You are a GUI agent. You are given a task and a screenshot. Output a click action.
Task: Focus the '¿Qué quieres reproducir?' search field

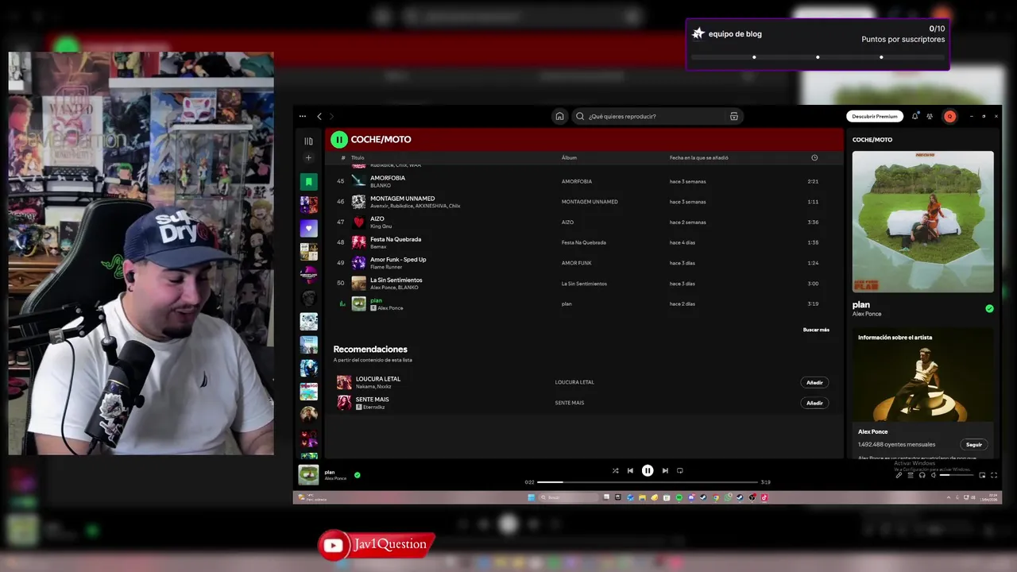(656, 116)
